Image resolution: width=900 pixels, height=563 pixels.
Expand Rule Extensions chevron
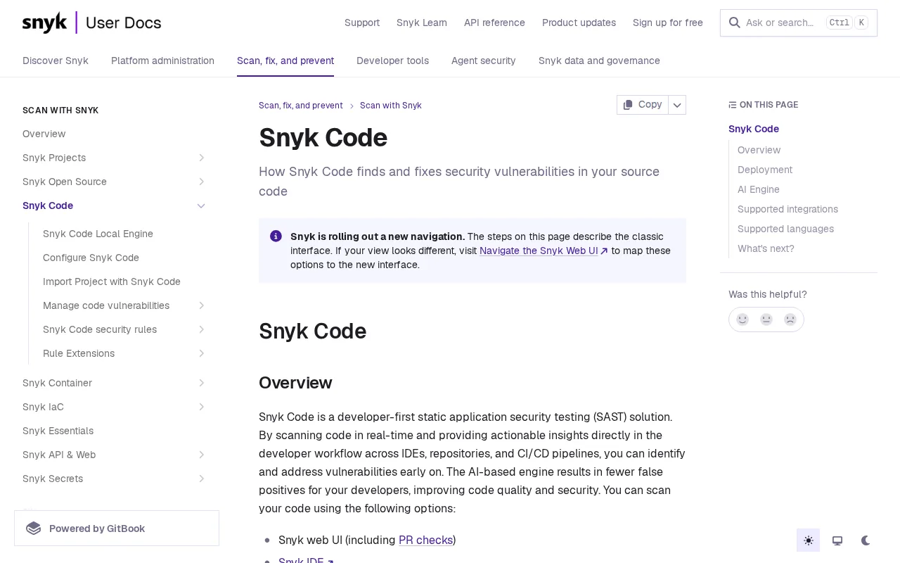click(x=201, y=353)
